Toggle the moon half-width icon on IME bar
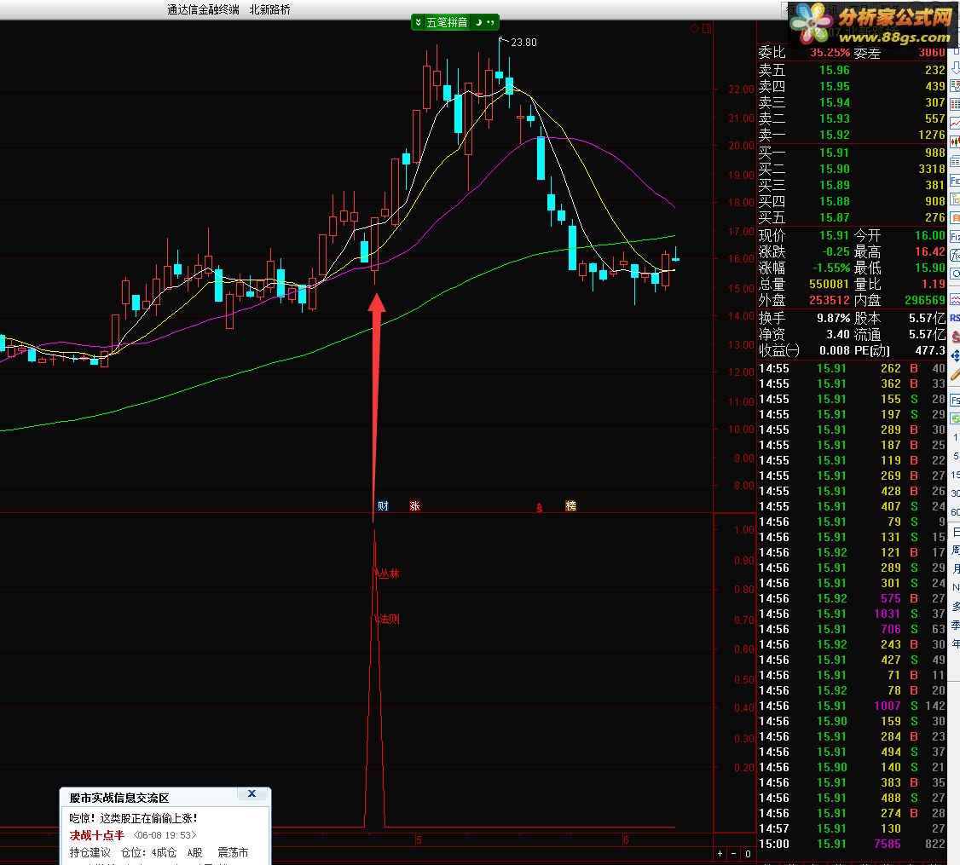The image size is (960, 865). [x=479, y=23]
